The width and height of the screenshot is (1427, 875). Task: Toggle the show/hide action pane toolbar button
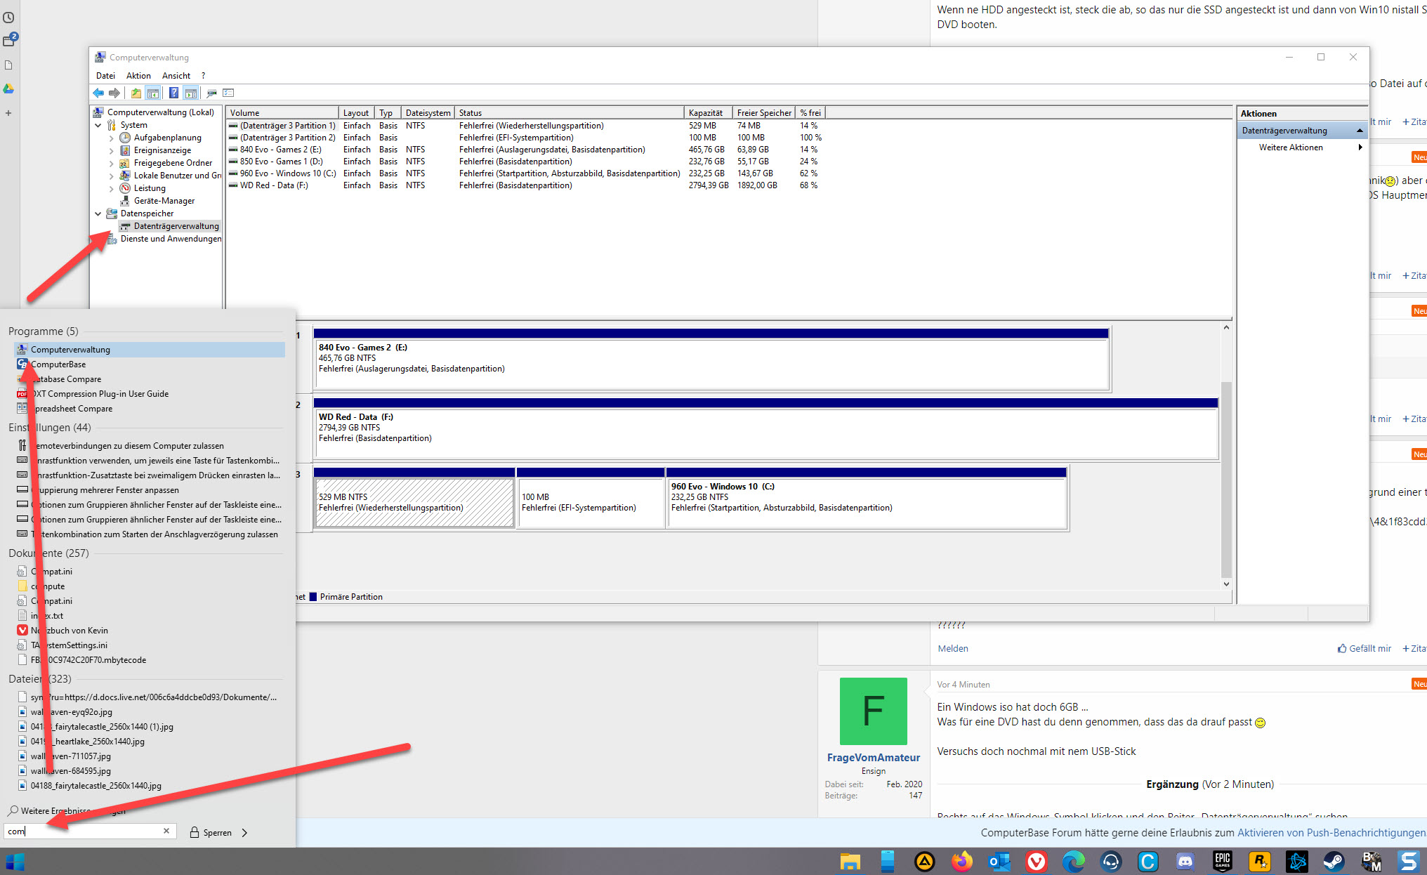click(x=191, y=93)
